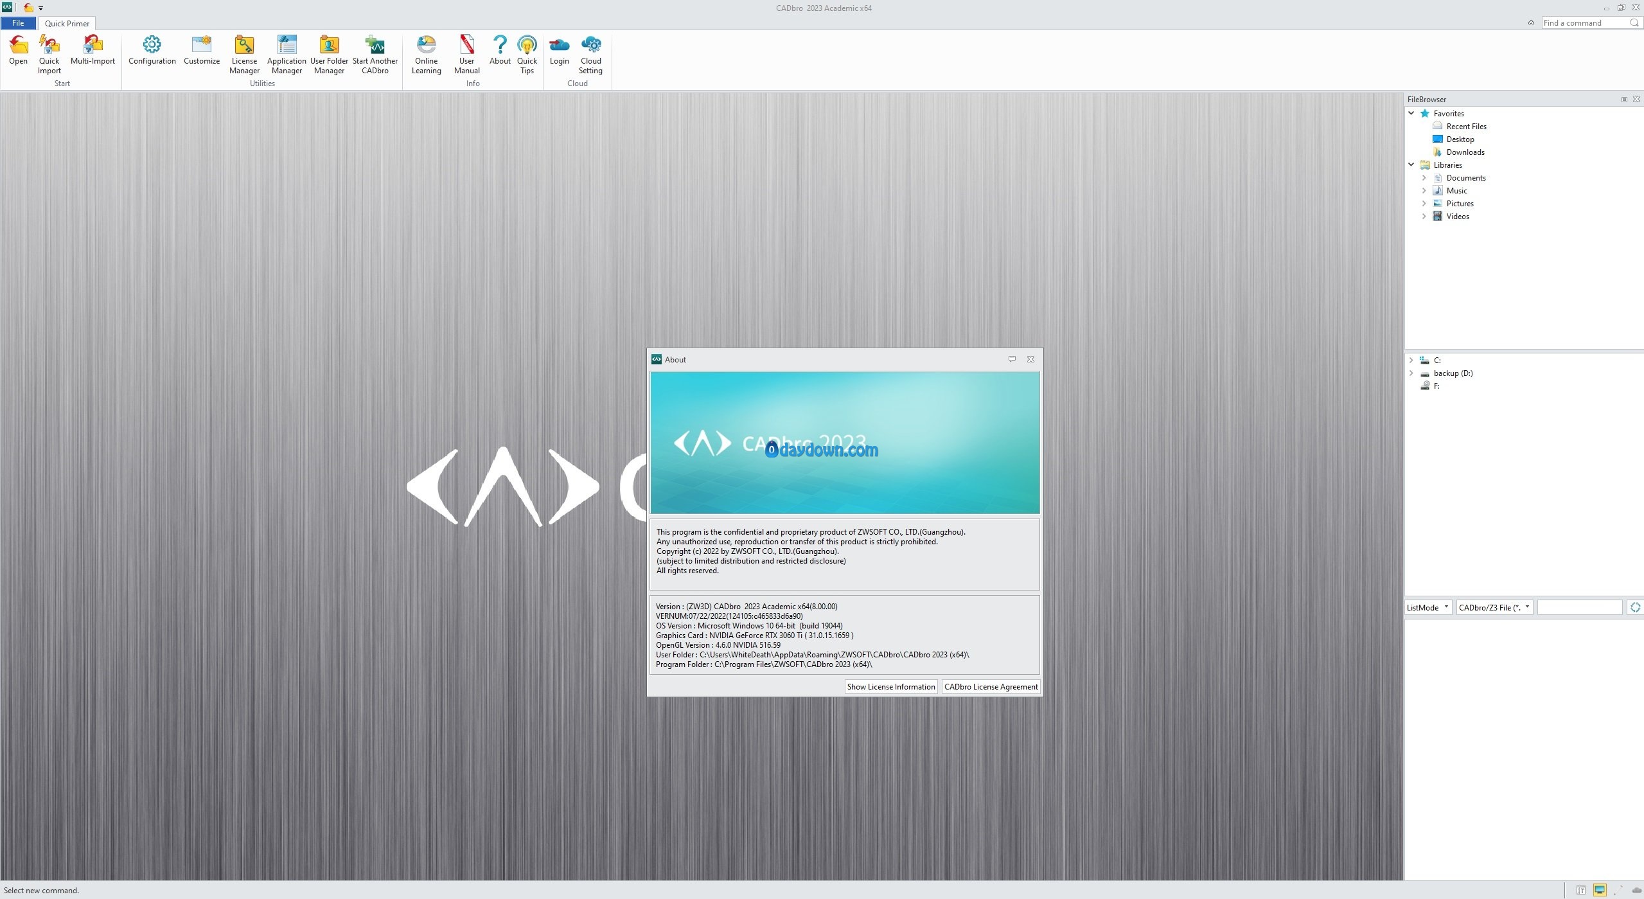The height and width of the screenshot is (899, 1644).
Task: Click the quick access open-file icon in title bar
Action: (28, 8)
